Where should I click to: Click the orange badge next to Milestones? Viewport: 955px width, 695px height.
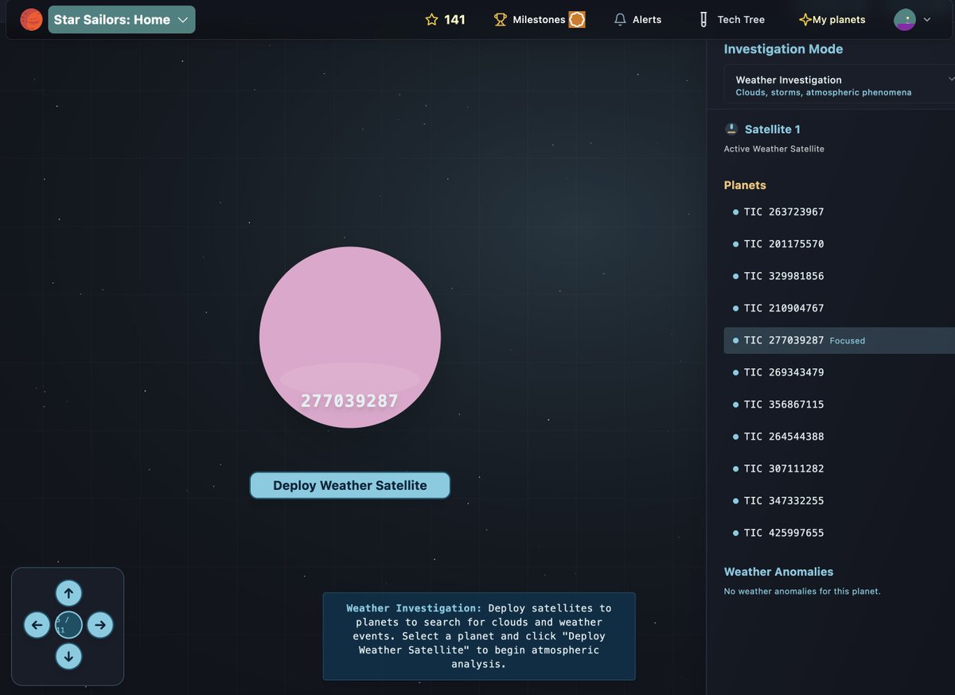[x=577, y=19]
